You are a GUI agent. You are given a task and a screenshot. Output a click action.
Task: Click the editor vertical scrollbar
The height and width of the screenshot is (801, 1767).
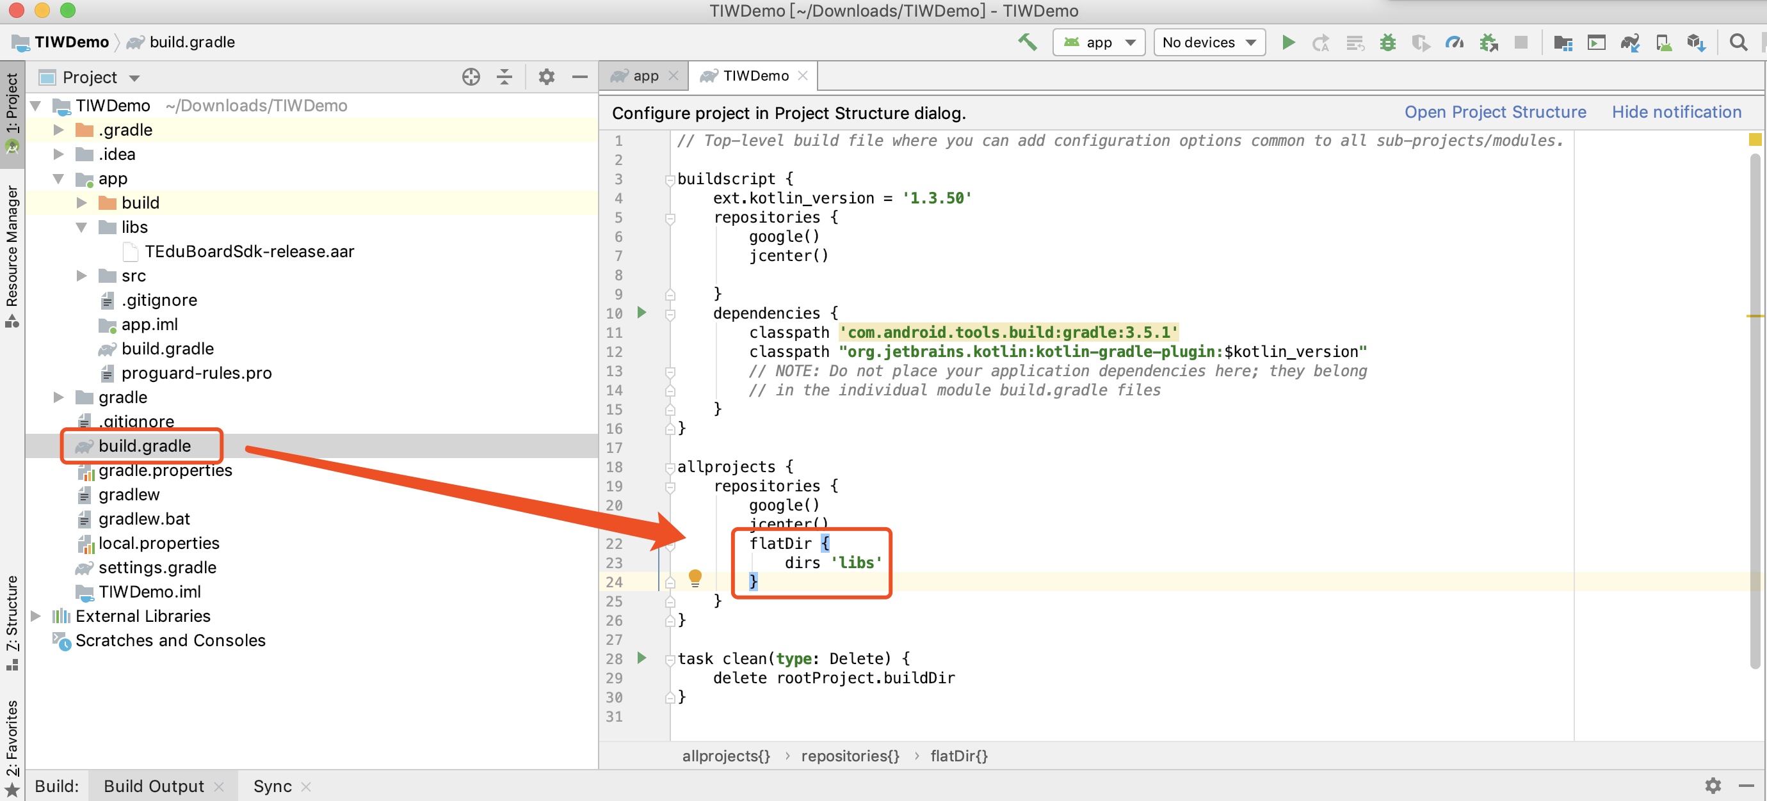click(1755, 411)
